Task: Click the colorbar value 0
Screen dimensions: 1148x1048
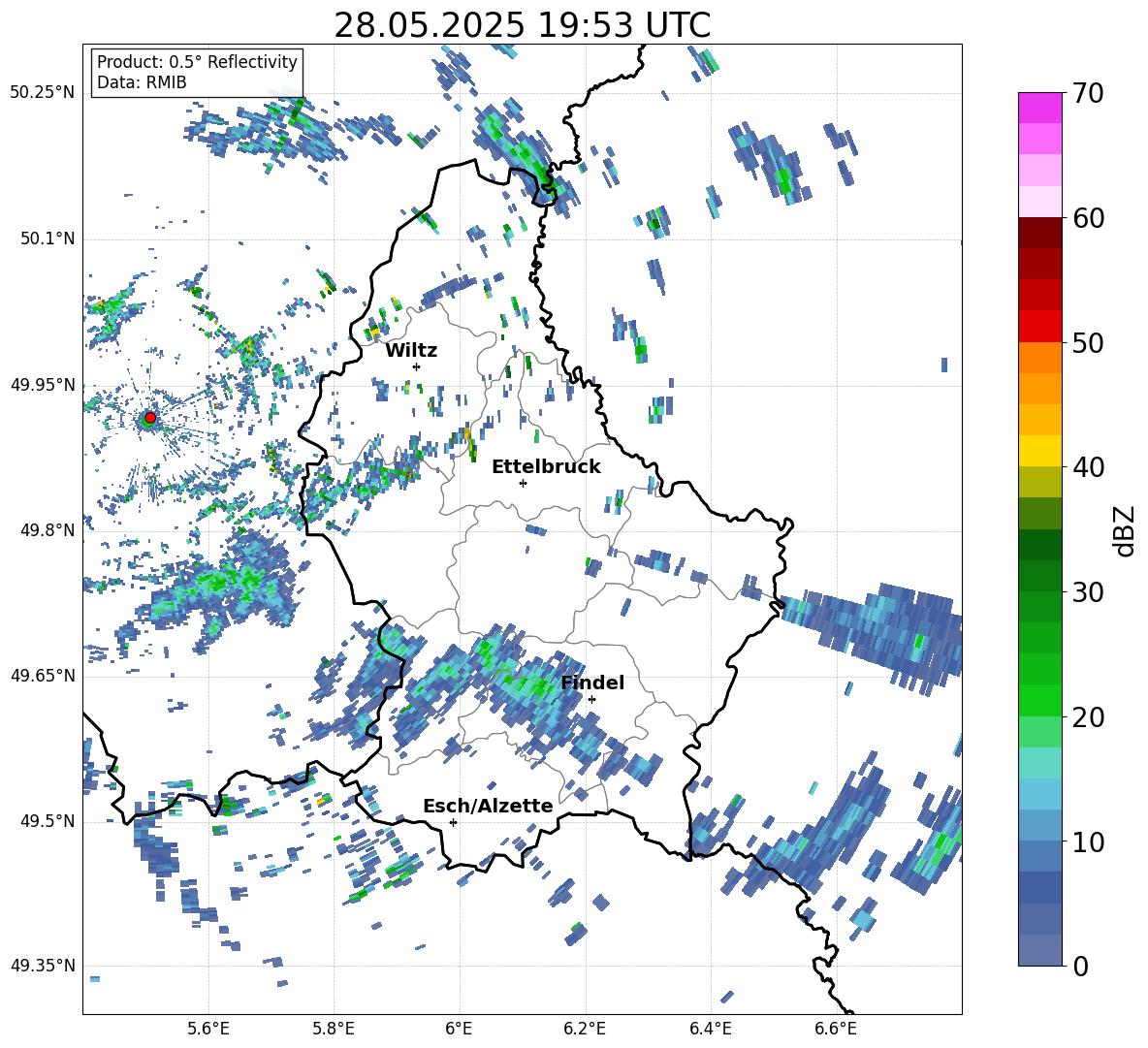Action: pos(1080,966)
